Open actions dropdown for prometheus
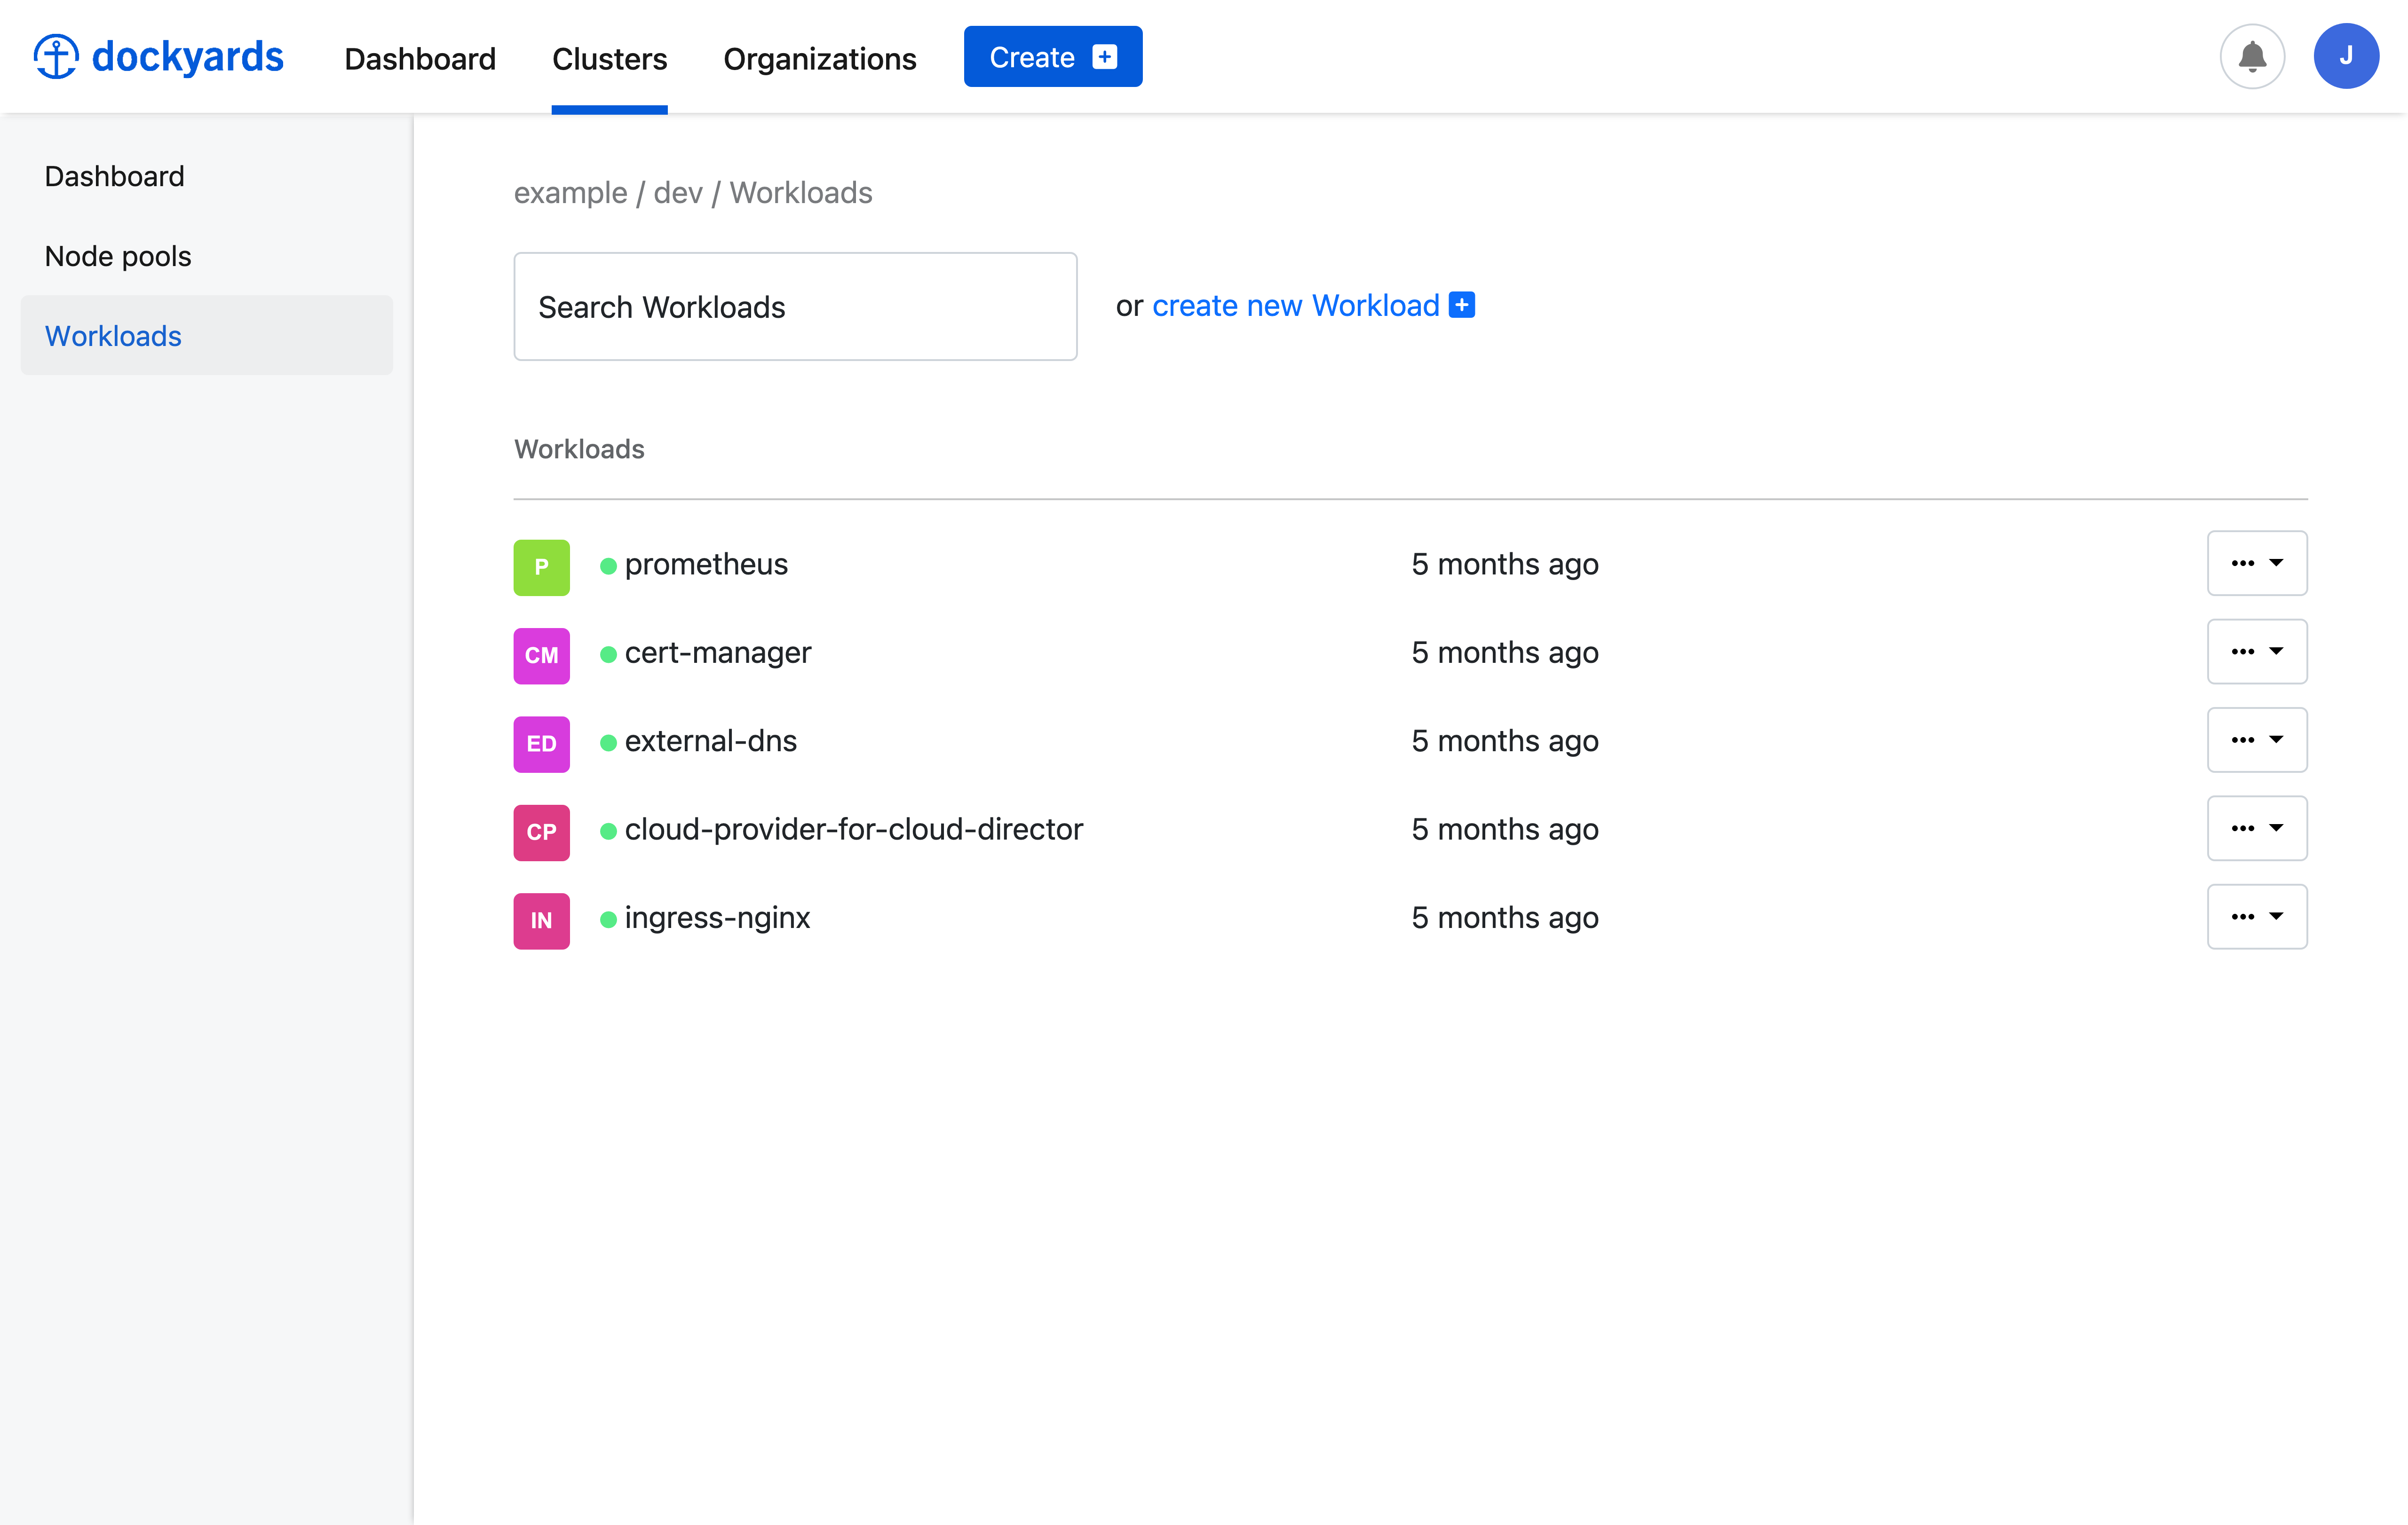Screen dimensions: 2408x1525 (x=2257, y=563)
